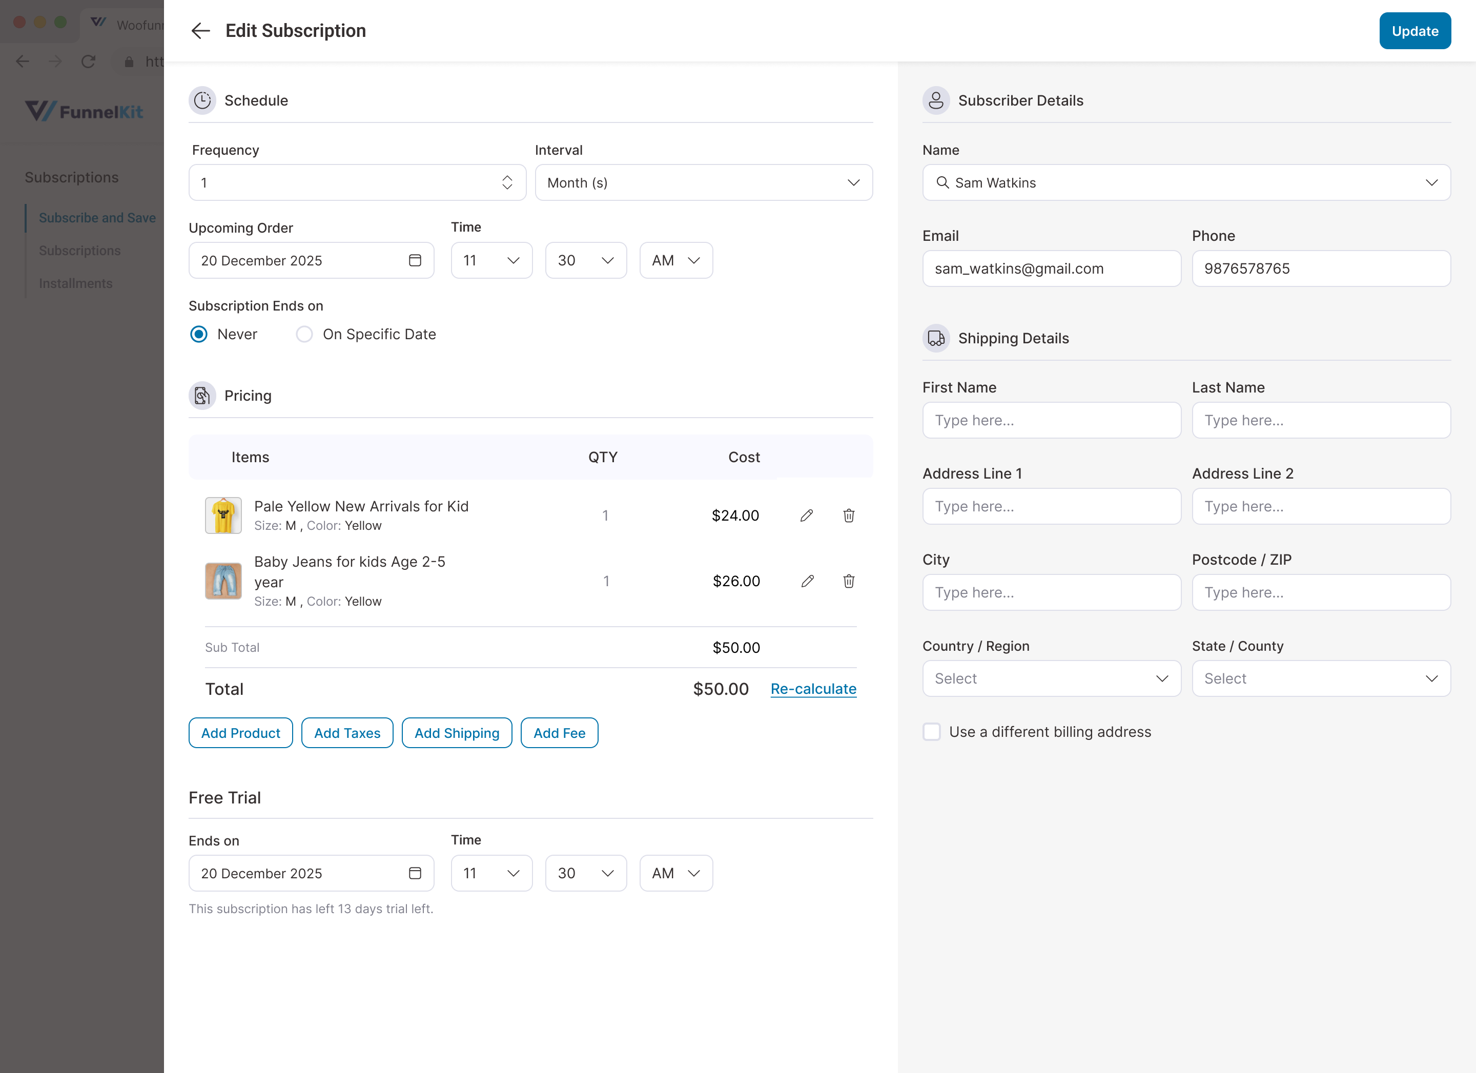Click the Baby Jeans product thumbnail

pyautogui.click(x=223, y=581)
